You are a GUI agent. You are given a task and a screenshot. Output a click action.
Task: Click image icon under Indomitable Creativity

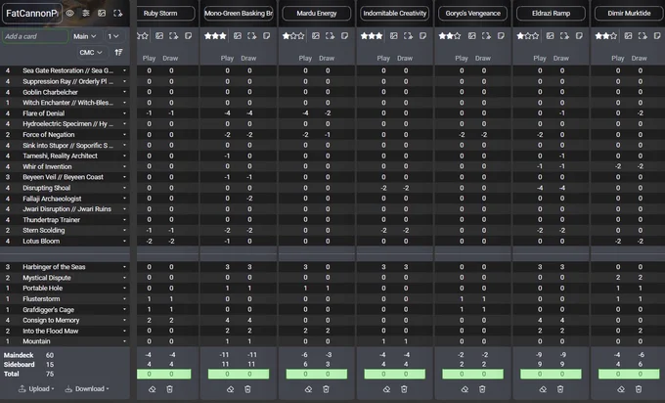pos(394,36)
